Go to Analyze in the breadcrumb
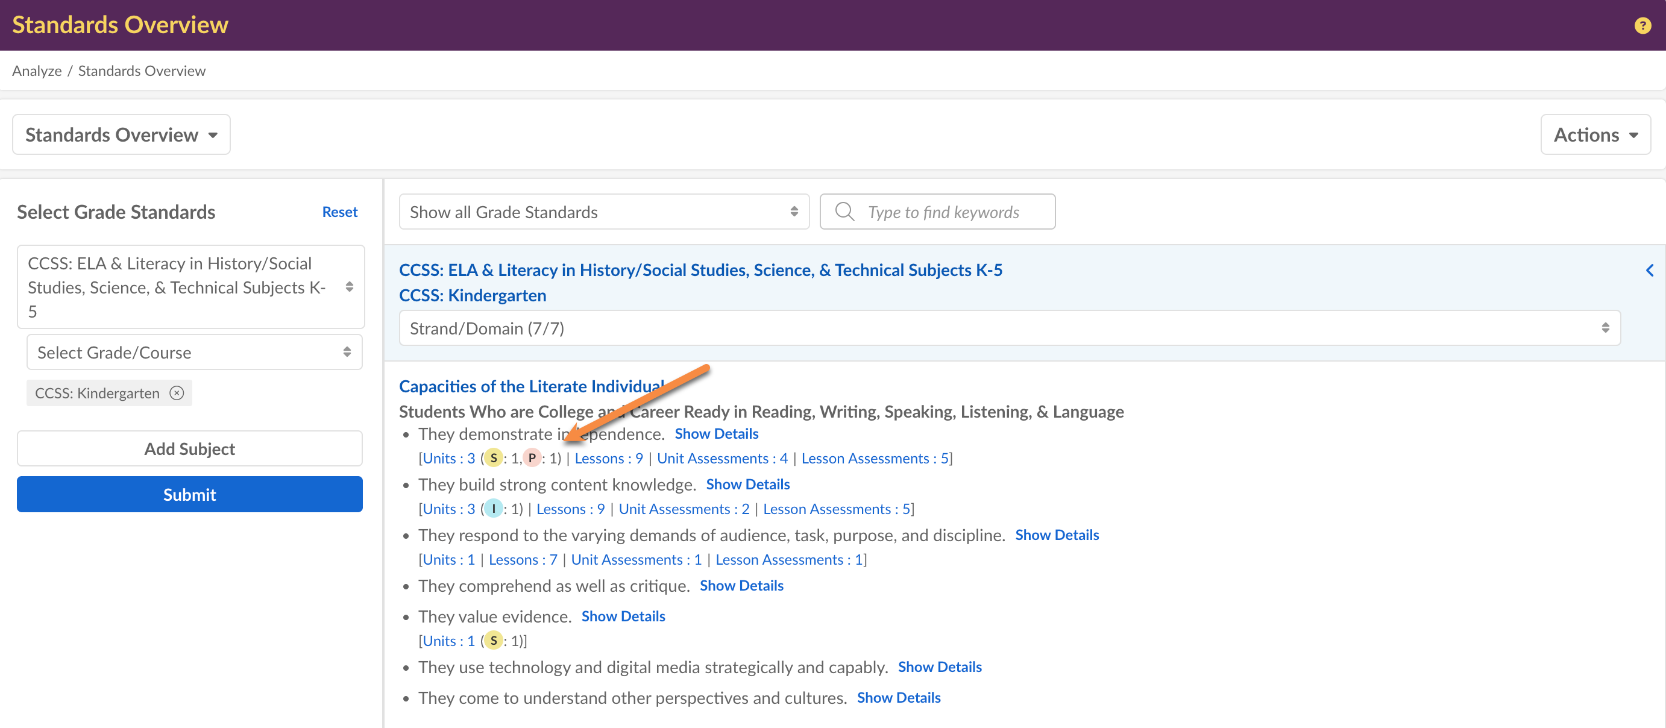 coord(37,71)
